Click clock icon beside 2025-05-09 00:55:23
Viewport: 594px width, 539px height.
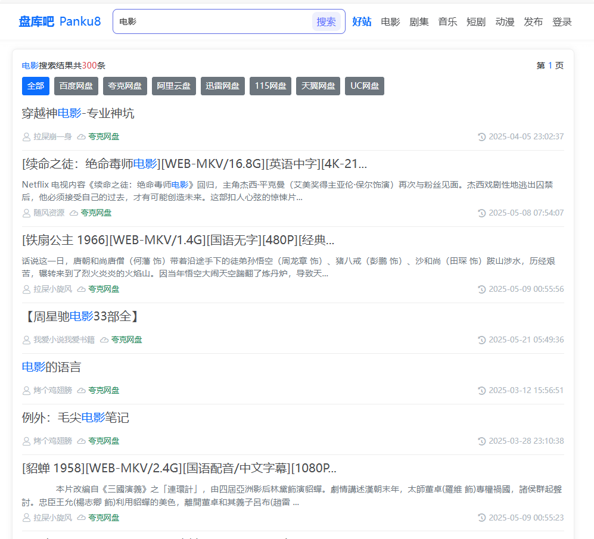click(x=482, y=518)
